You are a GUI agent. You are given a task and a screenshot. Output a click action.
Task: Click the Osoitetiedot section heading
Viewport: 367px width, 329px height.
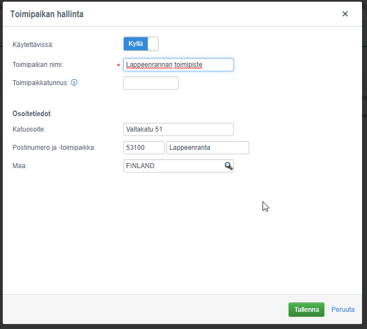(x=32, y=113)
